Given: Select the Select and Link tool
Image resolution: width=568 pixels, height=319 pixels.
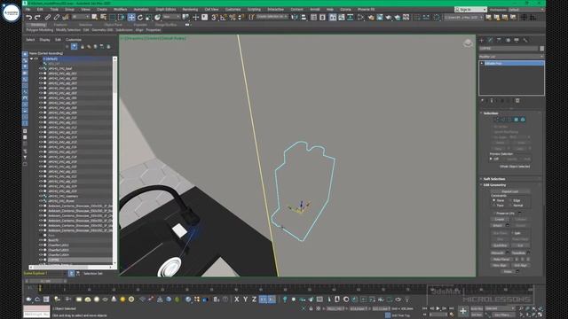Looking at the screenshot, I should pos(47,18).
